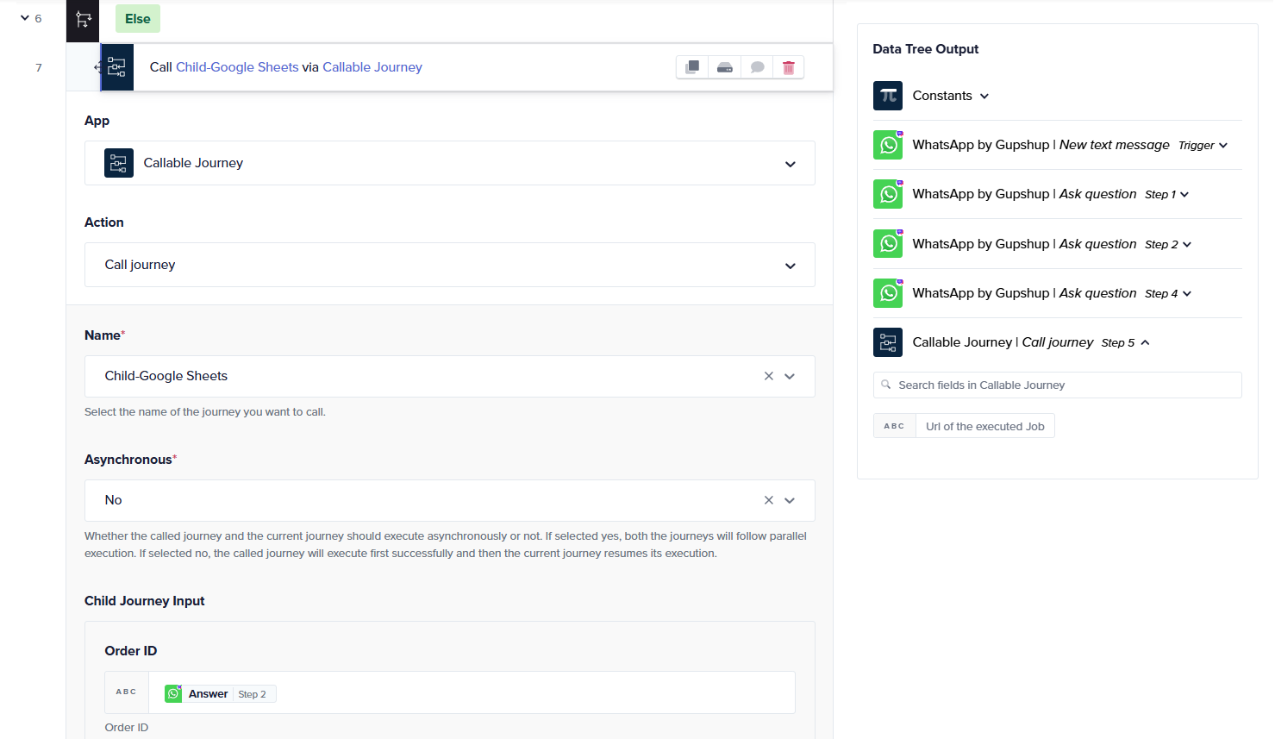This screenshot has width=1275, height=739.
Task: Clear the Asynchronous field value No
Action: point(769,500)
